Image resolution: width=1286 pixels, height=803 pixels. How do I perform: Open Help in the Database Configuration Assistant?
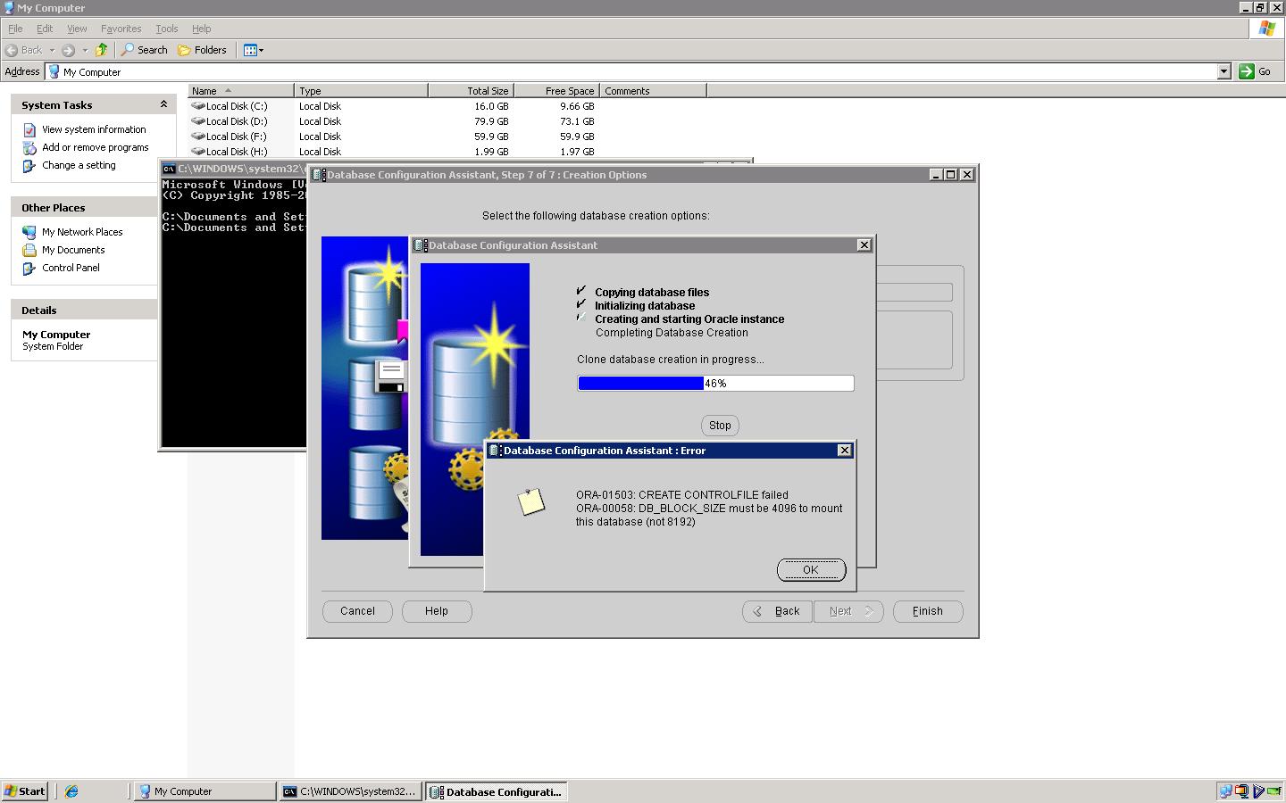tap(437, 611)
